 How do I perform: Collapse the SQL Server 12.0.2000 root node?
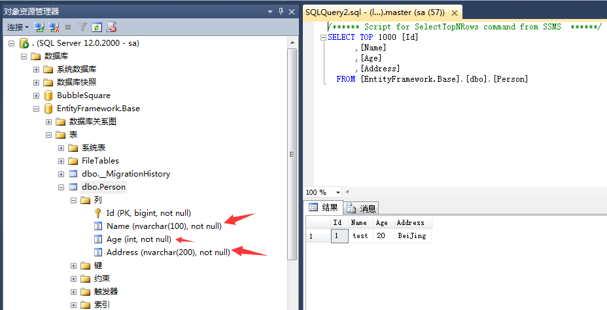pos(11,43)
